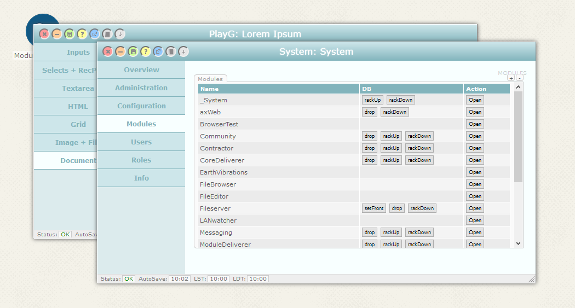Viewport: 575px width, 308px height.
Task: Click the gray notebook icon in System window
Action: point(171,51)
